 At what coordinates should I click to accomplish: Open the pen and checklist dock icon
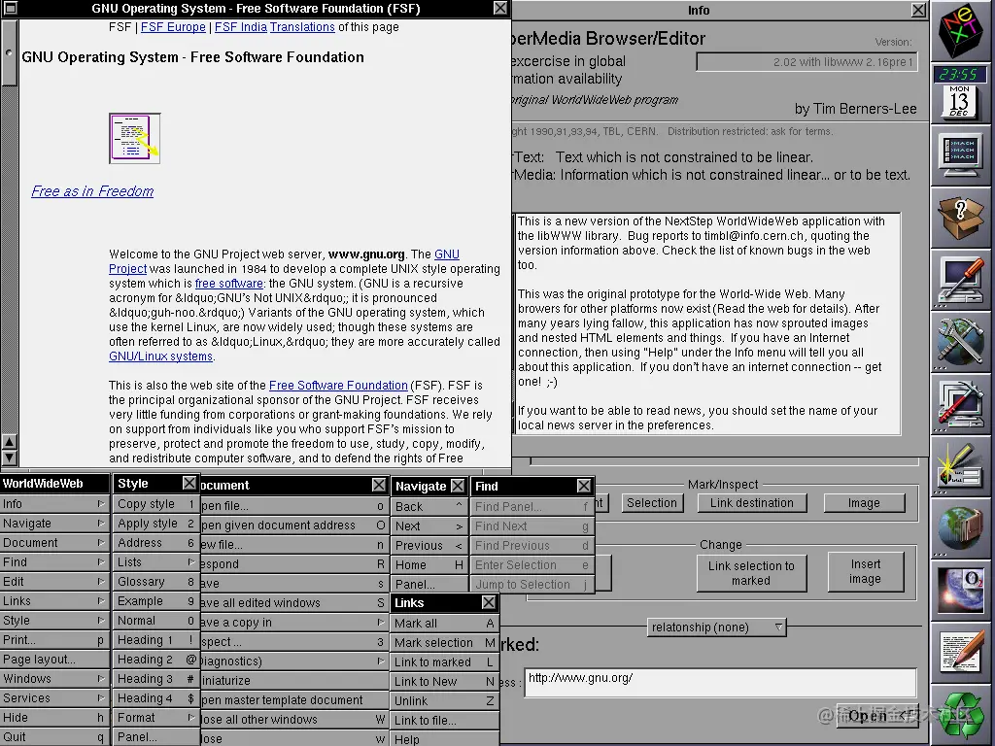pos(961,467)
